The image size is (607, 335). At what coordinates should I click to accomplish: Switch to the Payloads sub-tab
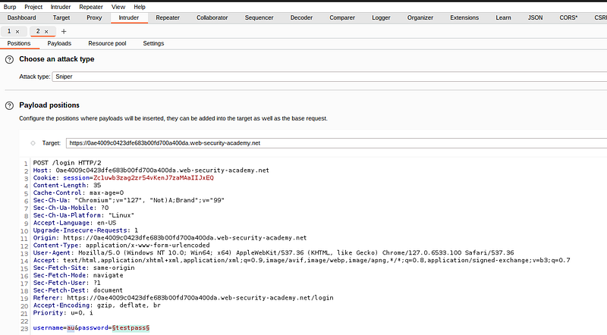click(59, 43)
